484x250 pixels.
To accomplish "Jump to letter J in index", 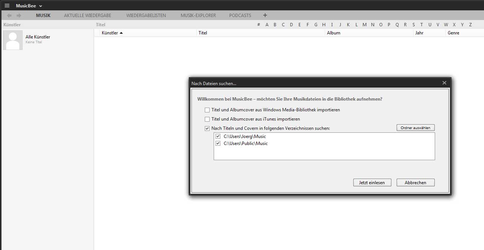I will click(340, 25).
